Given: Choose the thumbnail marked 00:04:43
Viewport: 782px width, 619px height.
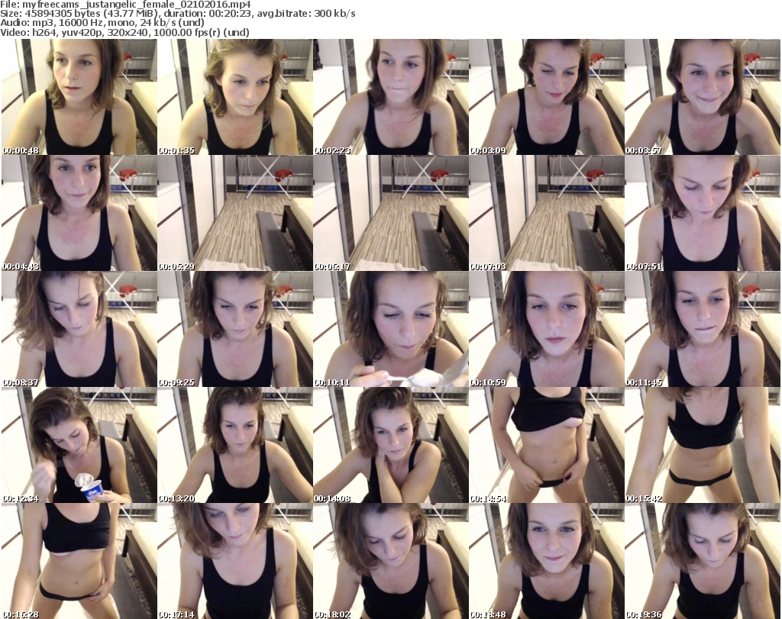Looking at the screenshot, I should pos(79,213).
